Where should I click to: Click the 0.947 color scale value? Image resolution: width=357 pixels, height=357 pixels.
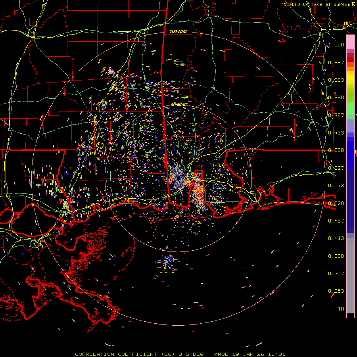(x=336, y=62)
